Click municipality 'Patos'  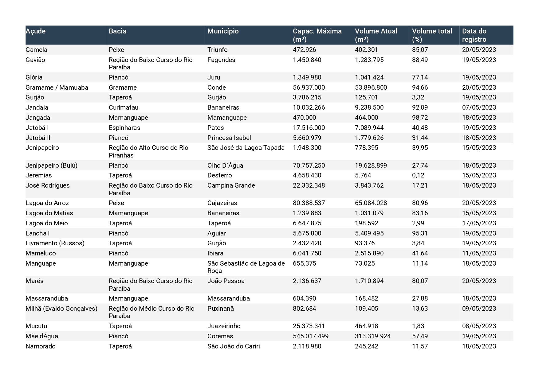215,128
